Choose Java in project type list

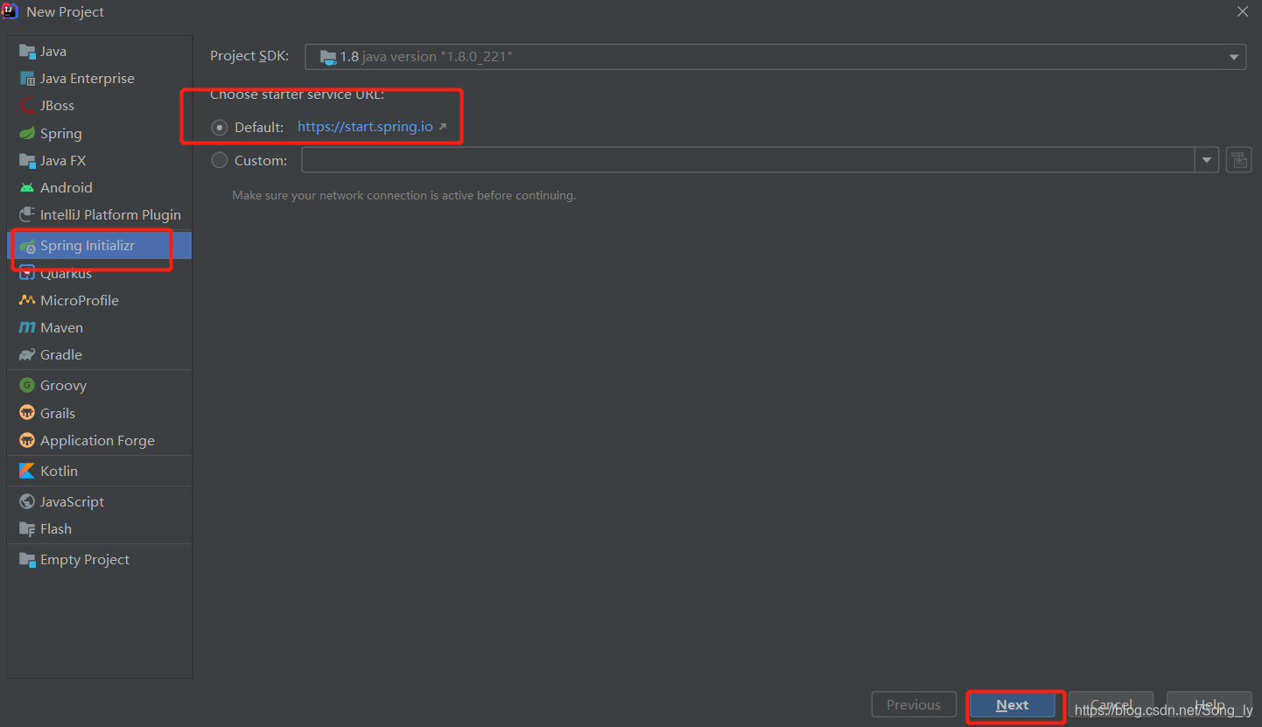click(53, 51)
